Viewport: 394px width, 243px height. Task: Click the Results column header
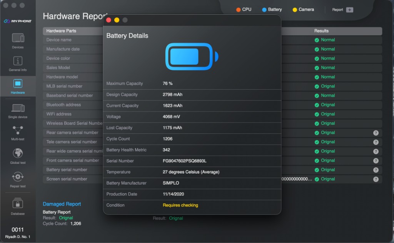(x=321, y=31)
